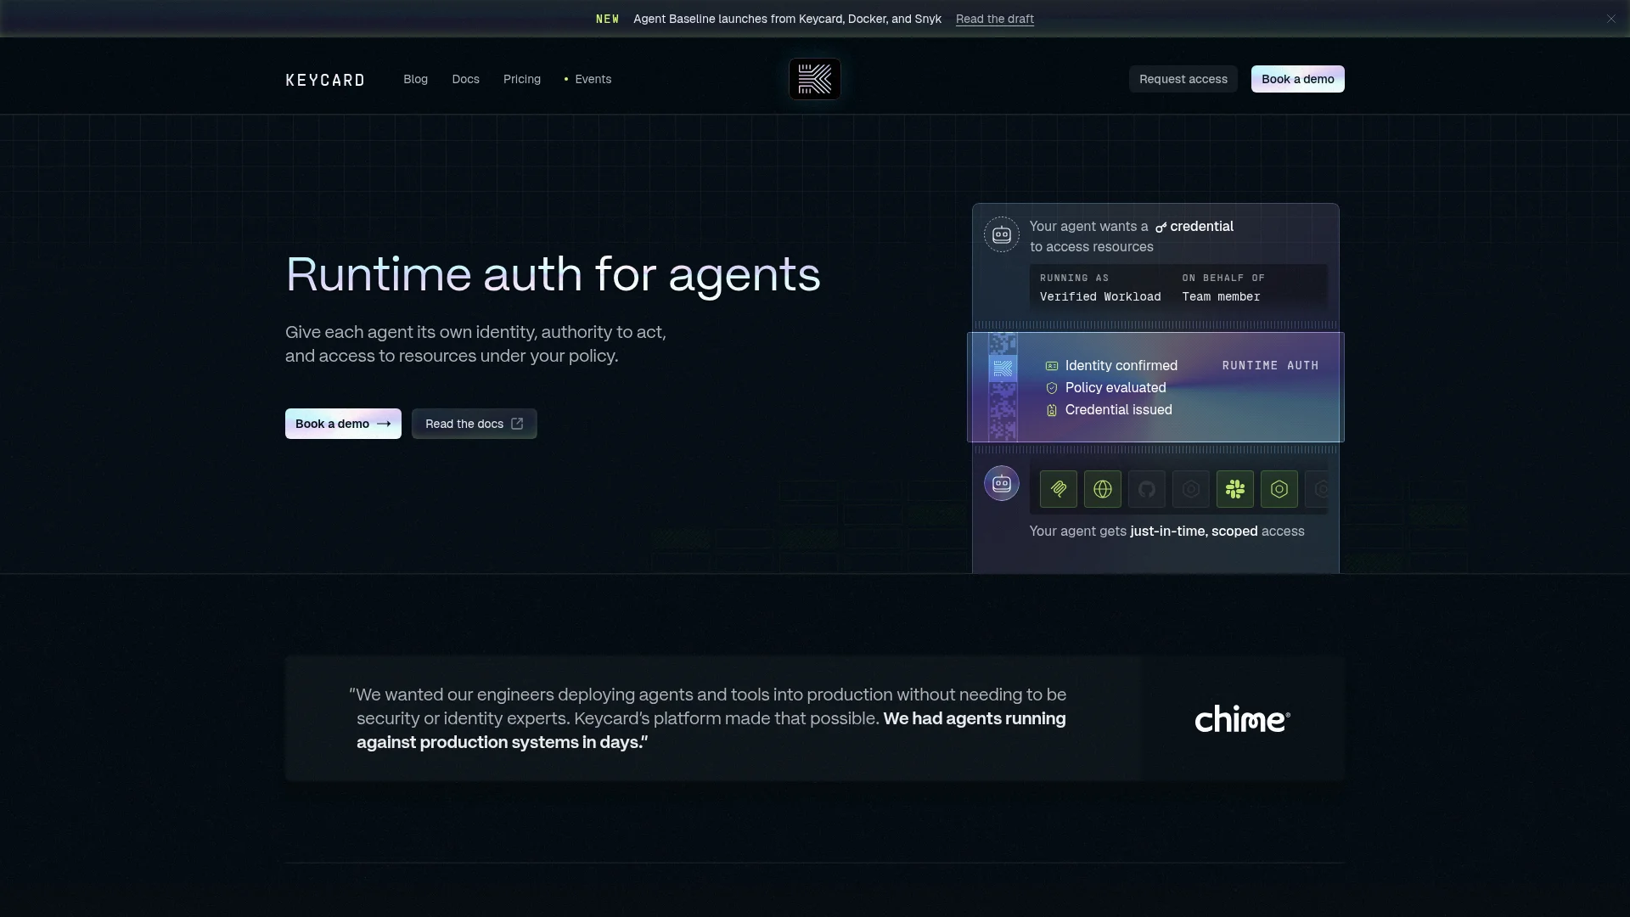Go to Pricing
The image size is (1630, 917).
point(522,79)
